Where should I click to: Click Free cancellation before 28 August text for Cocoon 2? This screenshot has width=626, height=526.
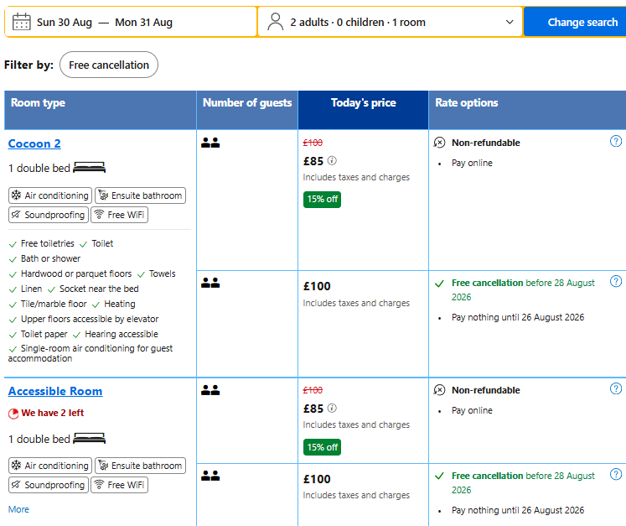click(523, 289)
